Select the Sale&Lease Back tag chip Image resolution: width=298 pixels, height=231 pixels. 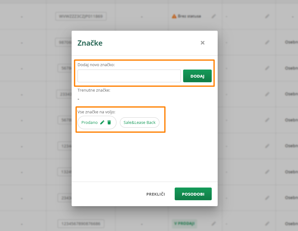point(140,123)
